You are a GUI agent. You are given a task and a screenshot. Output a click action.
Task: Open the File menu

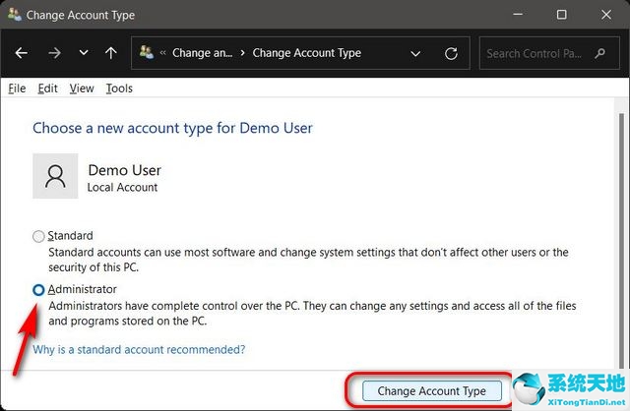pyautogui.click(x=17, y=88)
